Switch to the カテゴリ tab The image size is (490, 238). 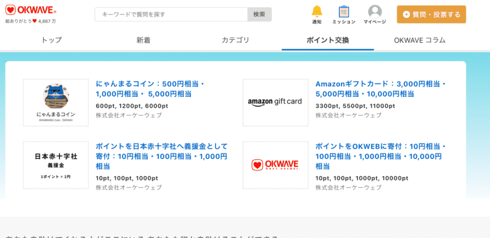[235, 40]
